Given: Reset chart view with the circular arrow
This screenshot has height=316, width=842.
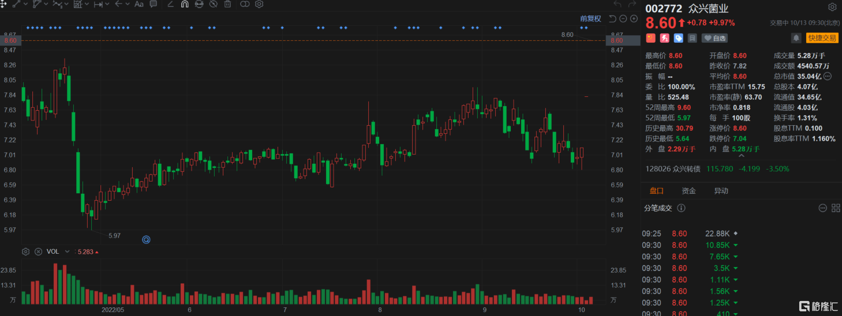Looking at the screenshot, I should tap(612, 18).
